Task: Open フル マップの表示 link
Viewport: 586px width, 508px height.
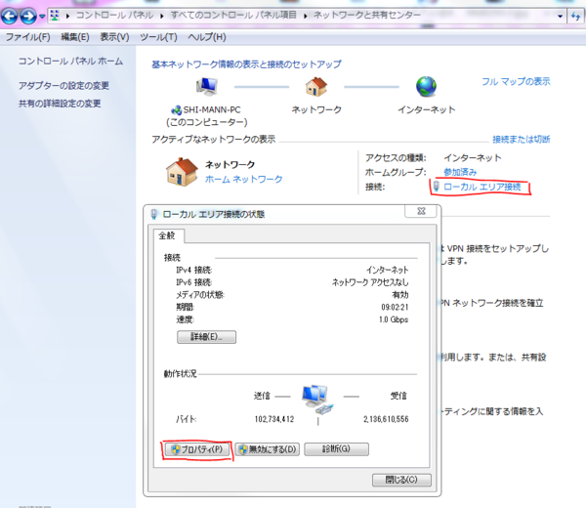Action: point(516,81)
